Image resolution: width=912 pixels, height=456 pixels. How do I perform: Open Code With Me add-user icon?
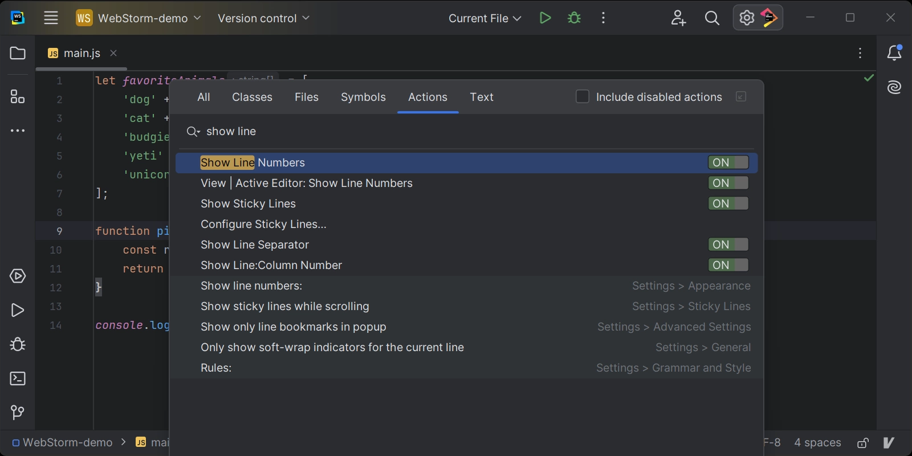678,18
